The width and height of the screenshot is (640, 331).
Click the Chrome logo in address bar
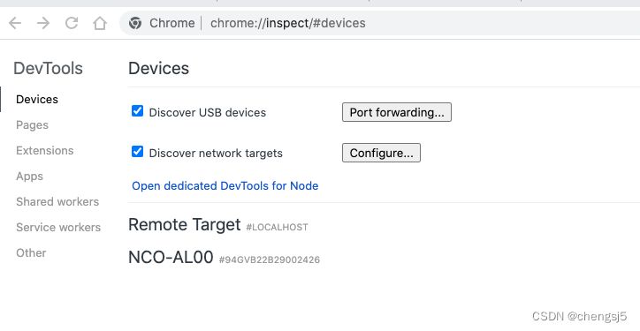click(x=135, y=23)
